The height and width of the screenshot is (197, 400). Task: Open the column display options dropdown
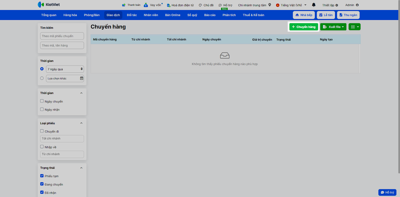click(x=354, y=27)
